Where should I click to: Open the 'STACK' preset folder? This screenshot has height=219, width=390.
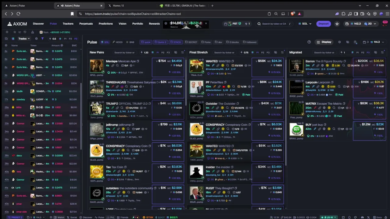point(175,42)
